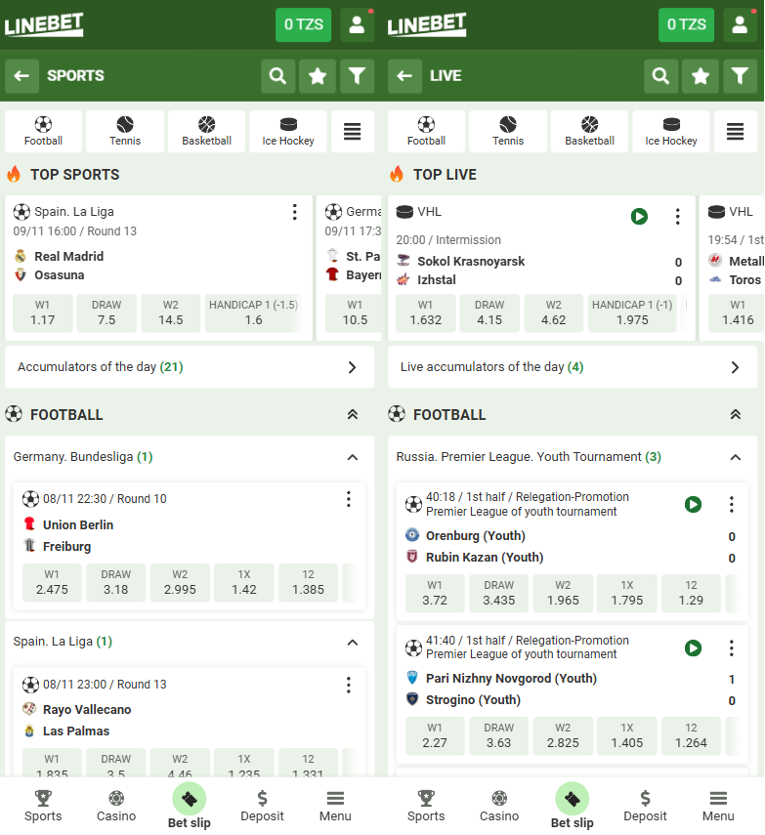Select Football tab in Sports panel
765x835 pixels.
(44, 132)
